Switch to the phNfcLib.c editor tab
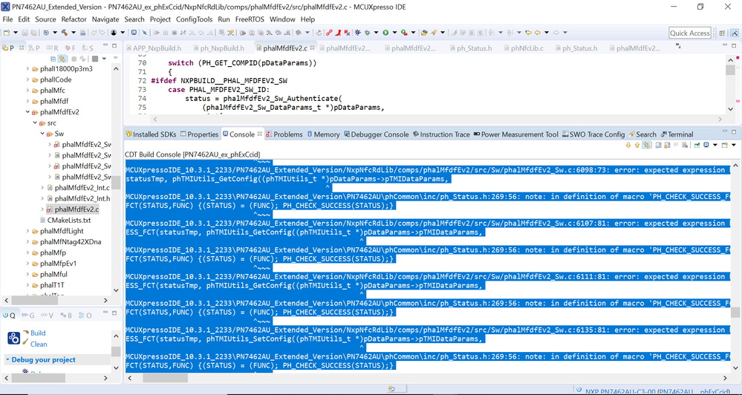The height and width of the screenshot is (395, 742). (x=524, y=48)
